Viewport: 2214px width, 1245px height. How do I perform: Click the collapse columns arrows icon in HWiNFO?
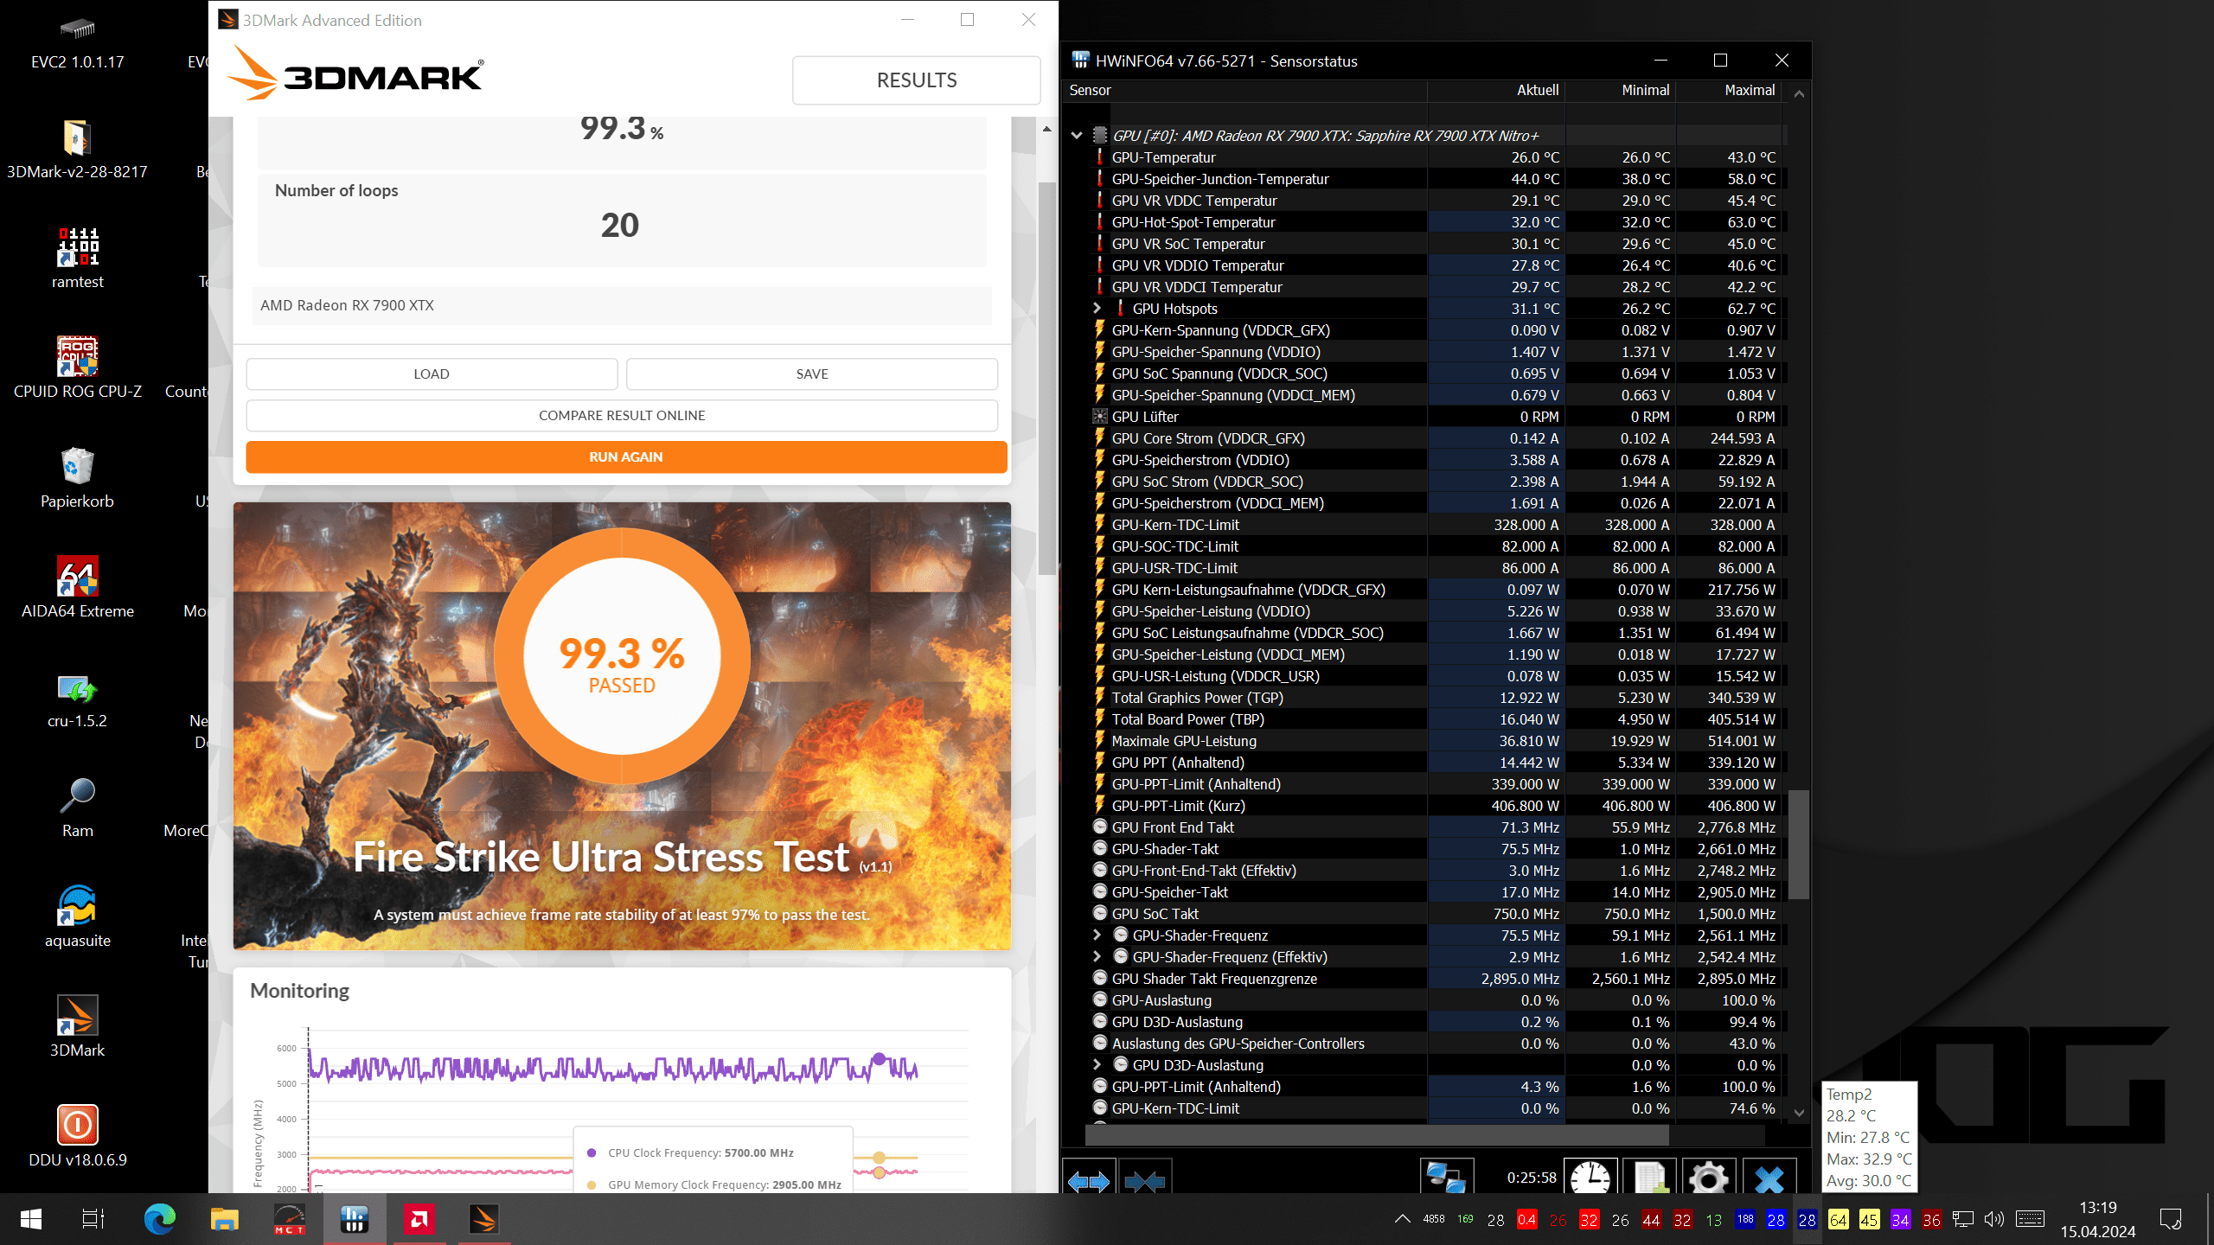pyautogui.click(x=1145, y=1180)
